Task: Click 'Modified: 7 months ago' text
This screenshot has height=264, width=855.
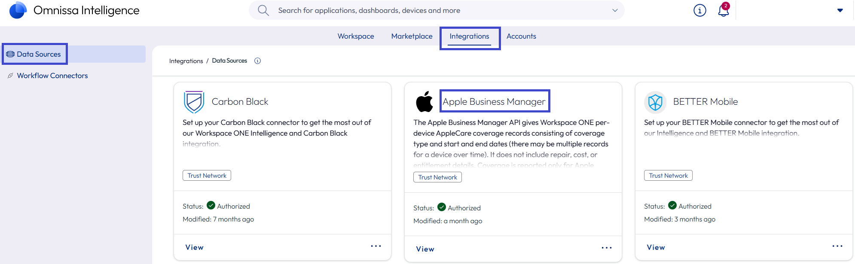Action: [x=218, y=219]
